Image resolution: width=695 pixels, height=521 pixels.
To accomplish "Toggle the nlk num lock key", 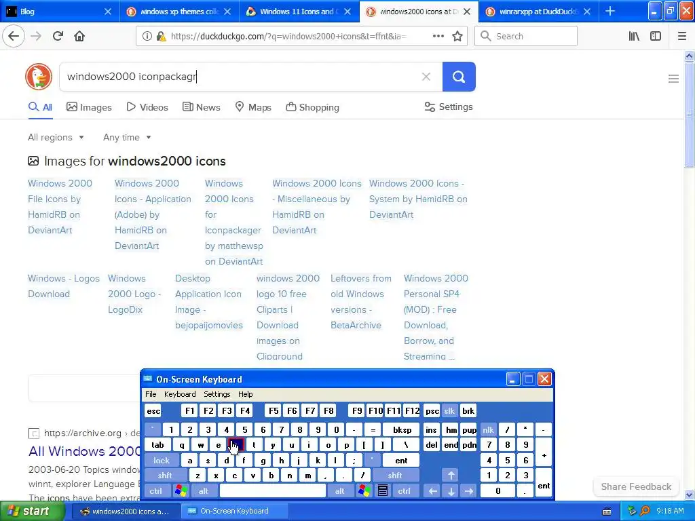I will coord(488,429).
